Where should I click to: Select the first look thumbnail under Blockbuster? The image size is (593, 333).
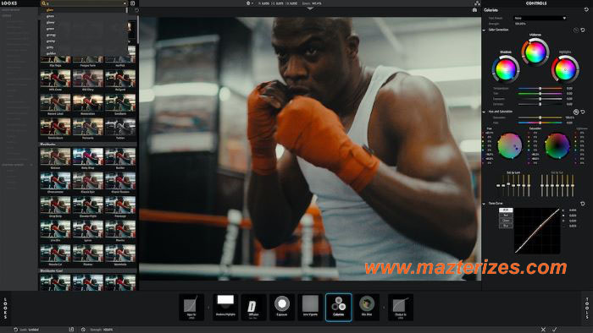(x=55, y=156)
